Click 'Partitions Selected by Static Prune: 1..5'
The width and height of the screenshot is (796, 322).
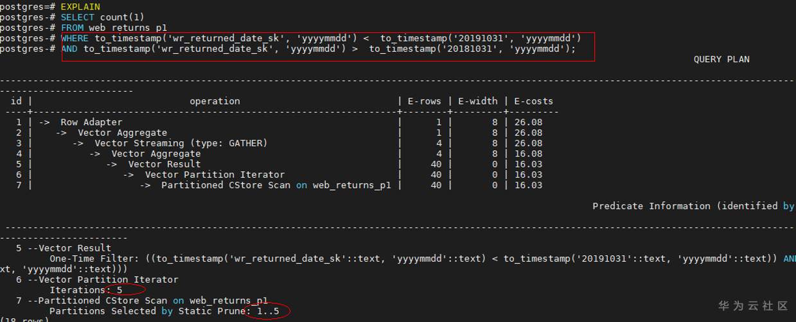click(x=164, y=311)
